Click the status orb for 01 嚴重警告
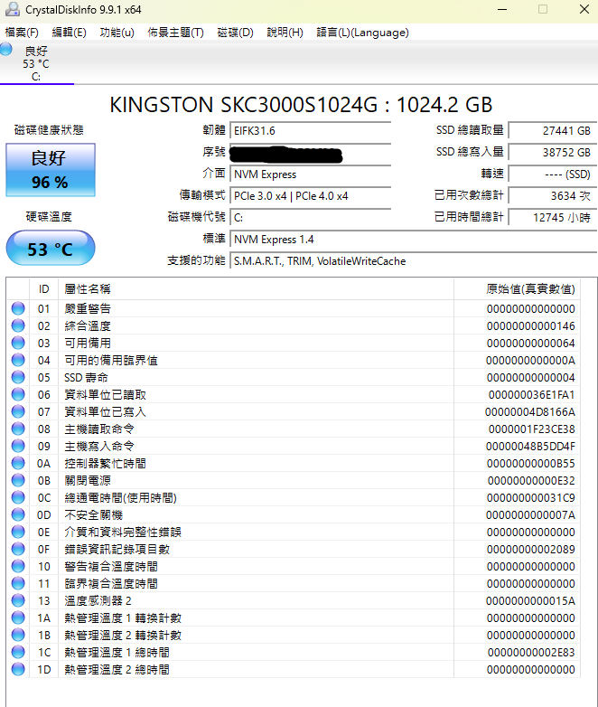The height and width of the screenshot is (707, 598). tap(18, 308)
